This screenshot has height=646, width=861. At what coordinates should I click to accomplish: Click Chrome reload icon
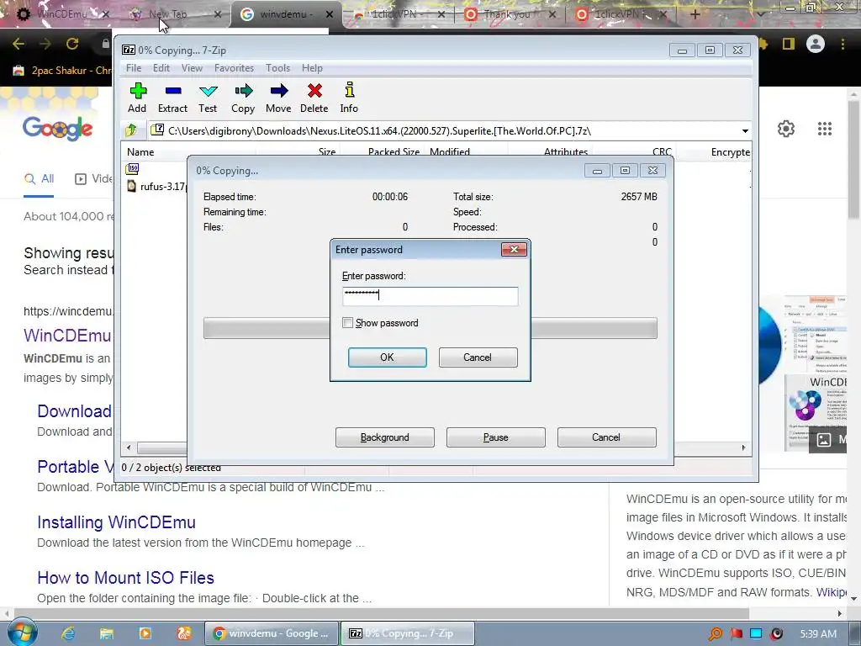point(72,44)
